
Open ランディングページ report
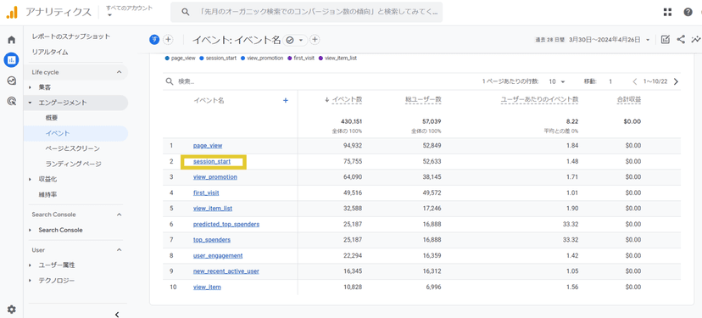[x=74, y=164]
